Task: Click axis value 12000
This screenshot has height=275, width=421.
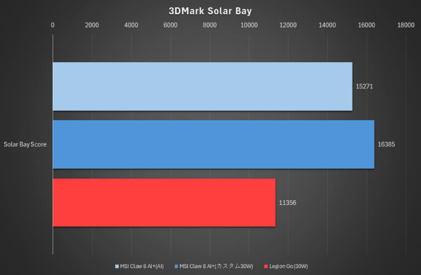Action: click(x=288, y=25)
